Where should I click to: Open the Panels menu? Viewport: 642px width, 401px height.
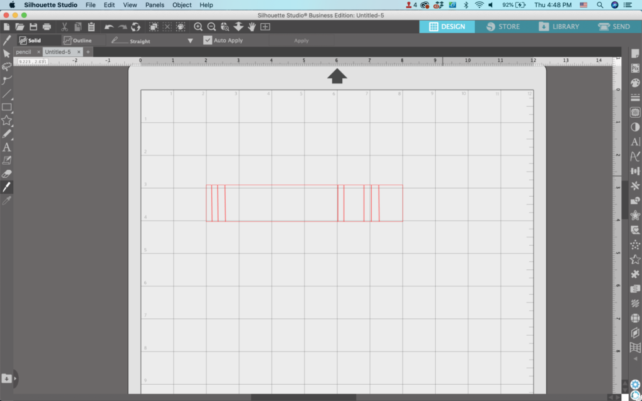click(x=155, y=5)
